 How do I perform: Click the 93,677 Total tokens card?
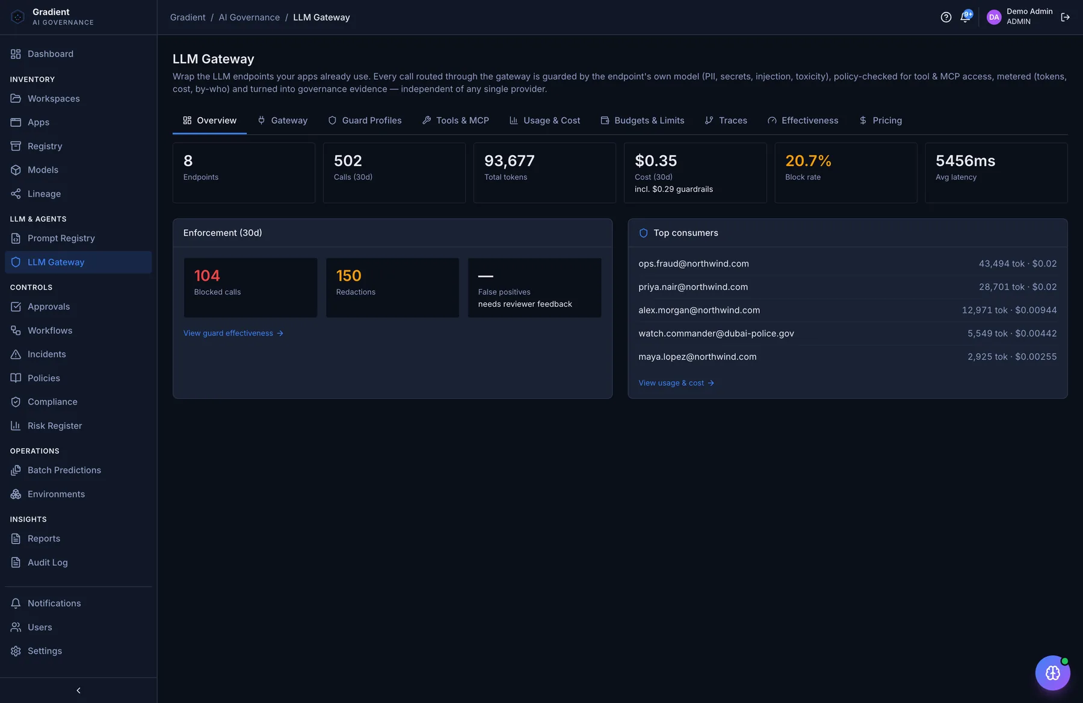coord(545,173)
